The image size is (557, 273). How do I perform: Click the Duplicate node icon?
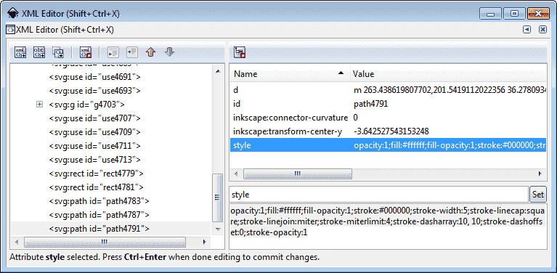[58, 52]
